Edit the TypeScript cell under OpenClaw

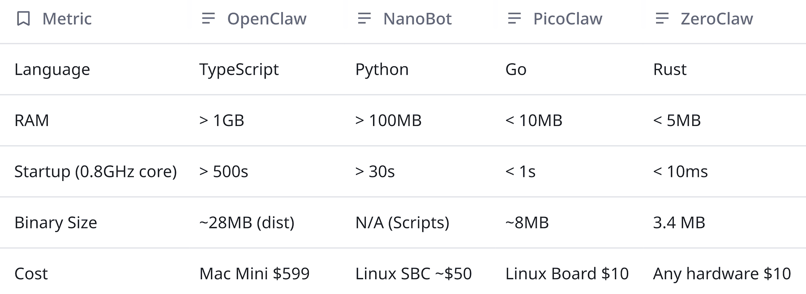click(x=239, y=70)
